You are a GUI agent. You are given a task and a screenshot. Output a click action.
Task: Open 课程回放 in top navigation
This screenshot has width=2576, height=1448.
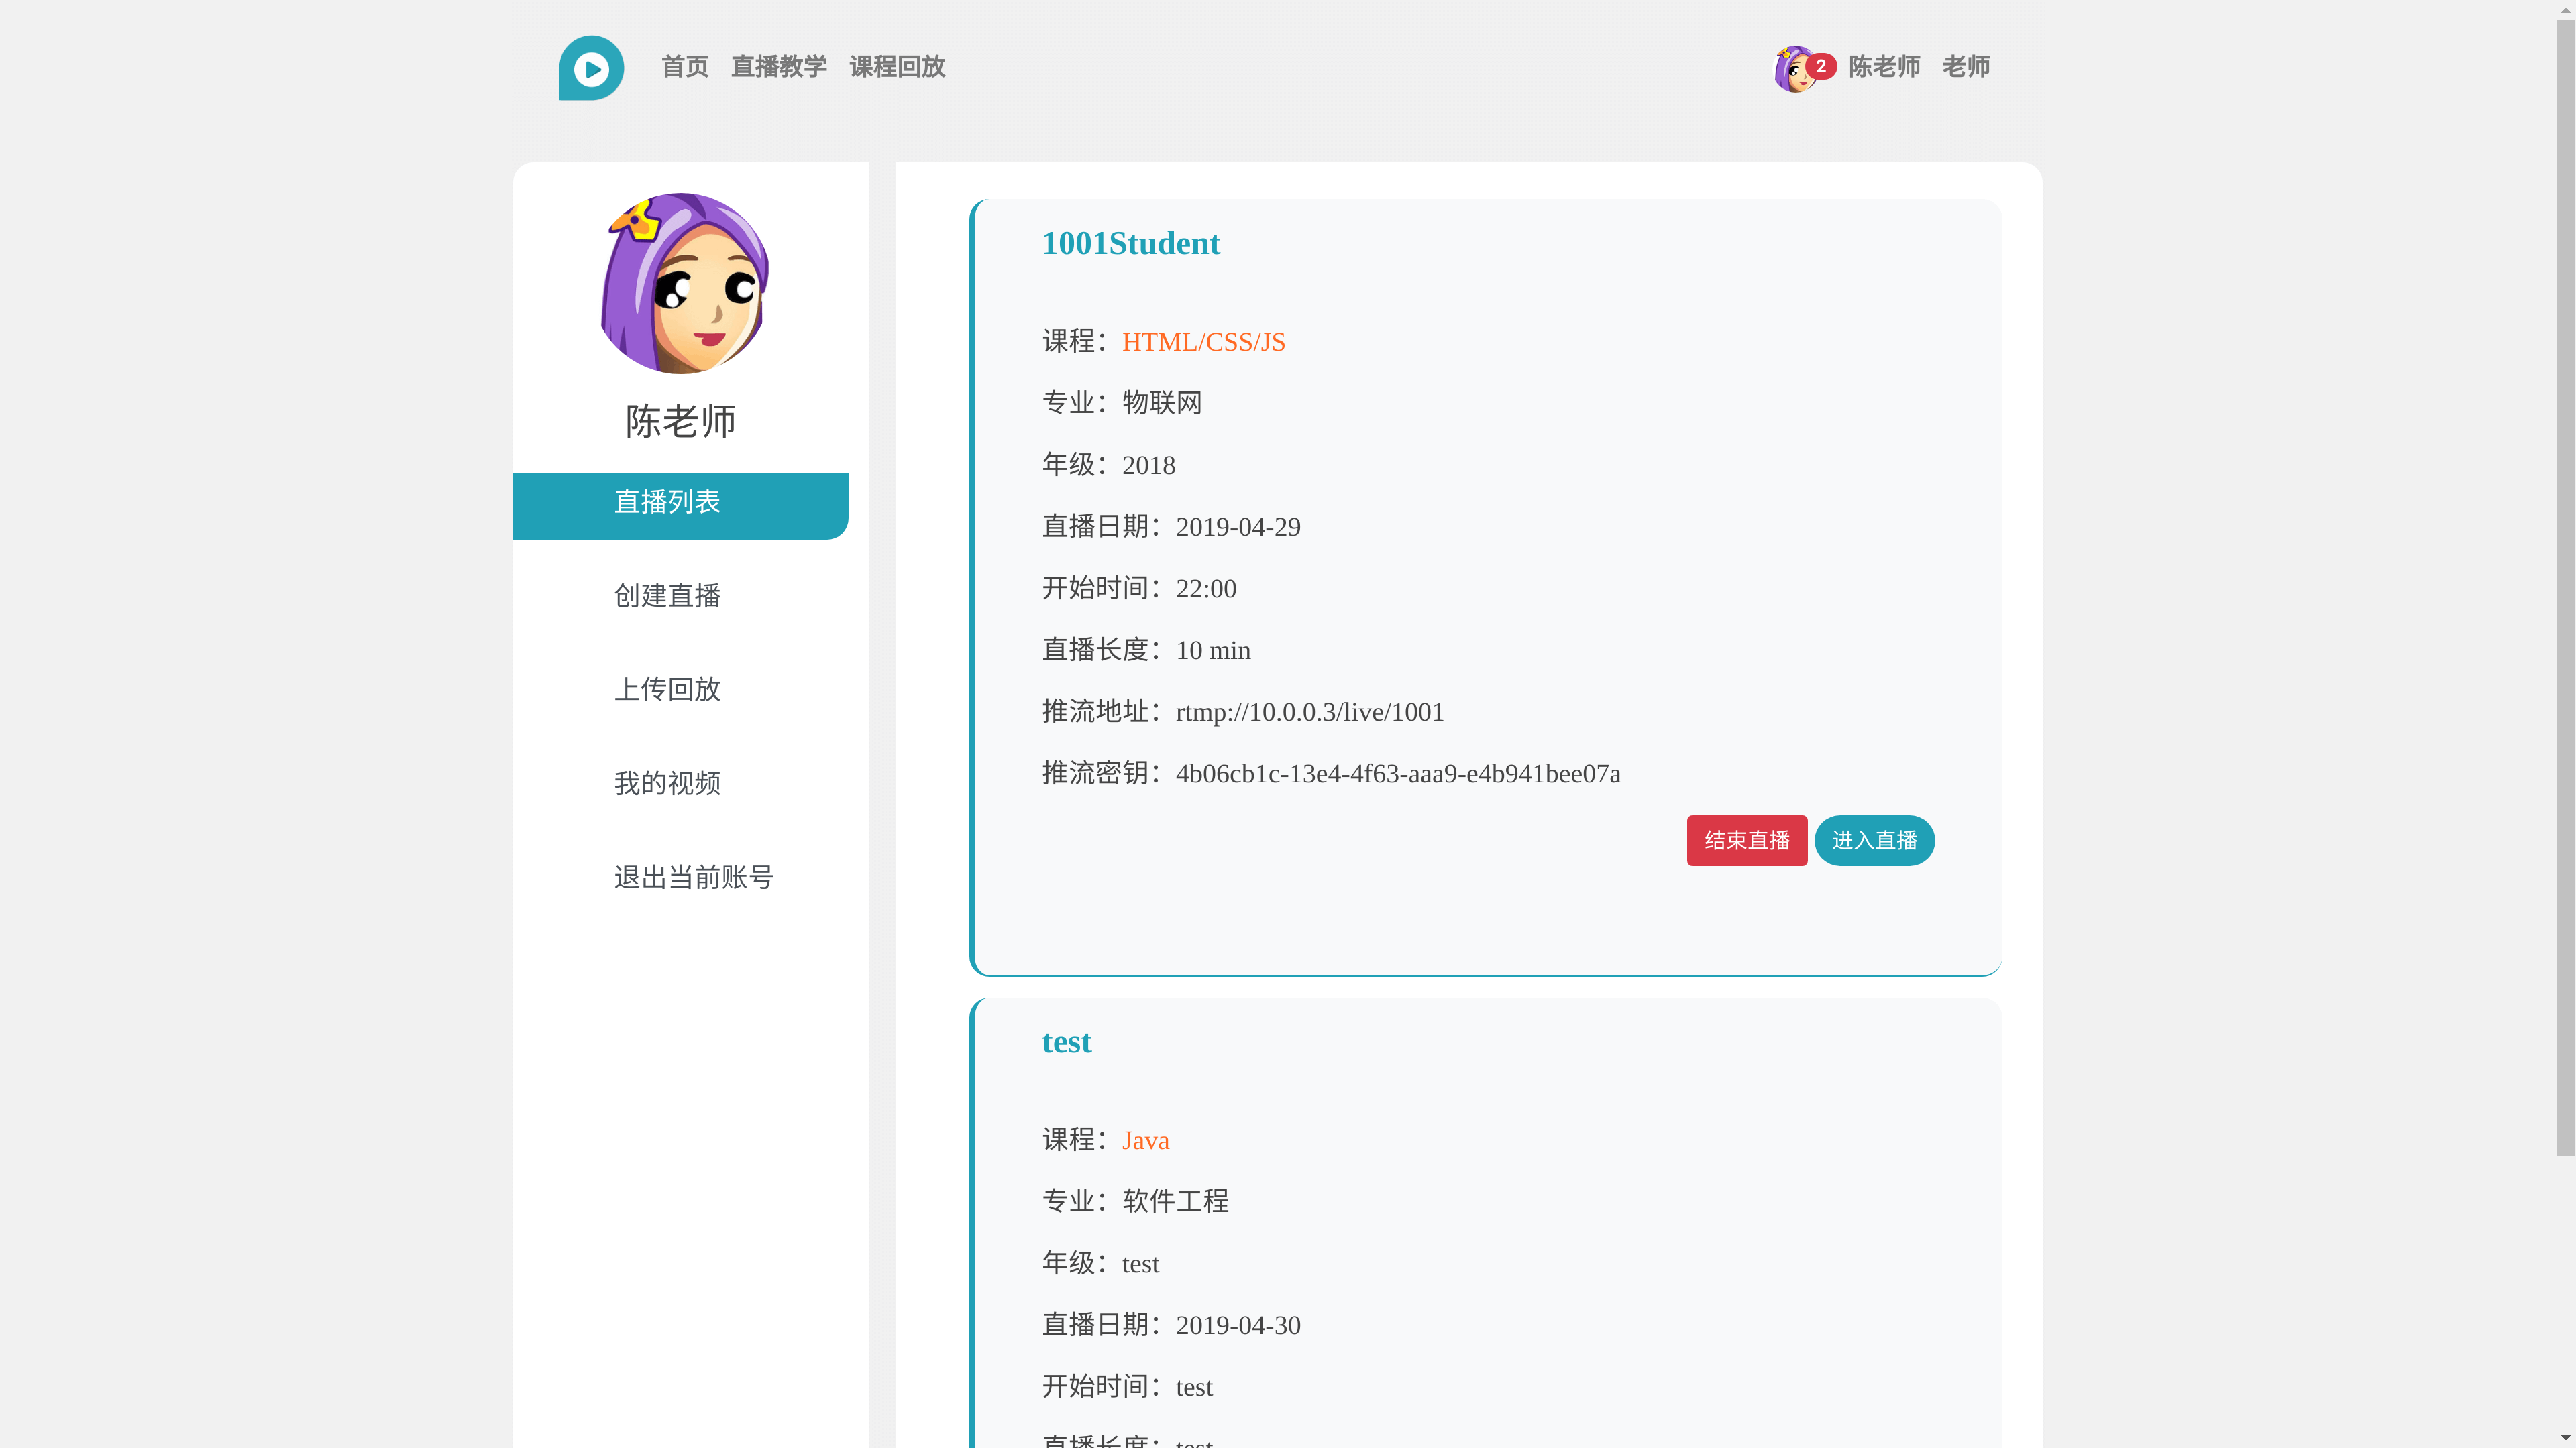tap(897, 67)
